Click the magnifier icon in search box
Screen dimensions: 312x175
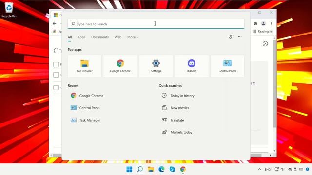73,24
